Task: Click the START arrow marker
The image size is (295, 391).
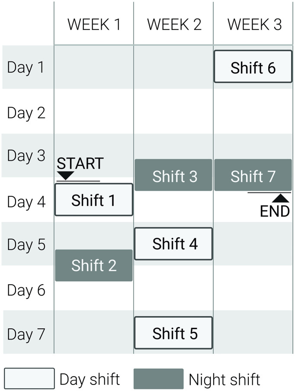Action: [66, 176]
